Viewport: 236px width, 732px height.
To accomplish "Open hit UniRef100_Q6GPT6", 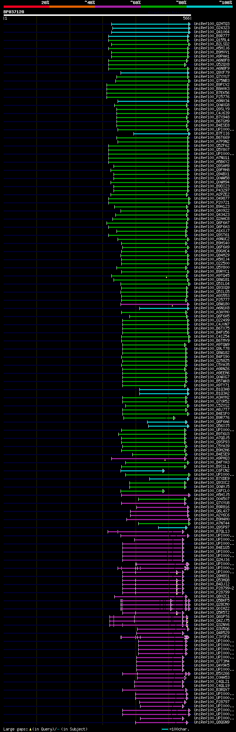I will pyautogui.click(x=212, y=617).
